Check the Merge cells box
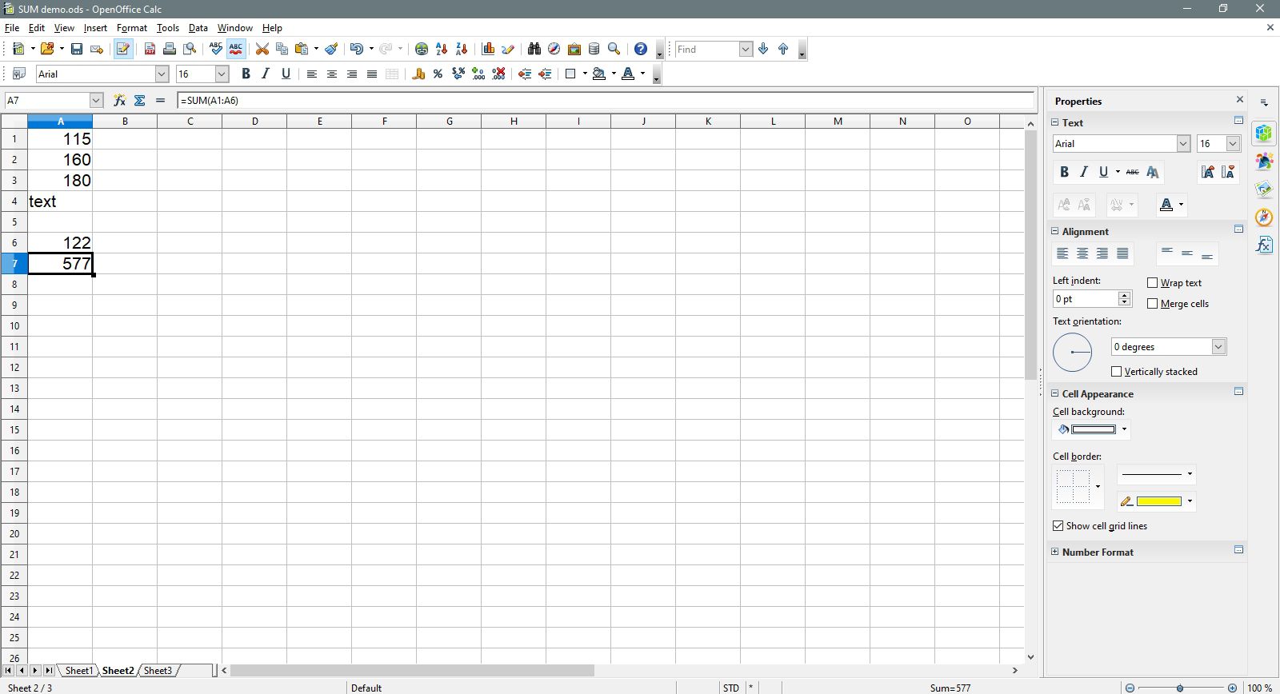Image resolution: width=1280 pixels, height=694 pixels. pyautogui.click(x=1153, y=304)
